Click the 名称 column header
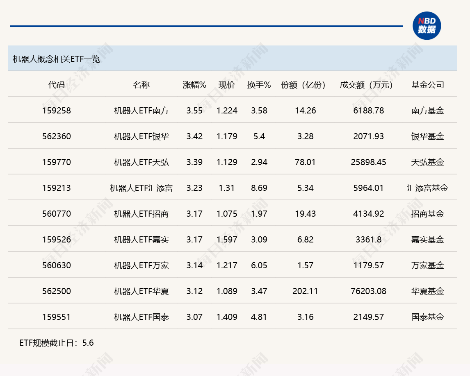Image resolution: width=470 pixels, height=376 pixels. coord(141,85)
